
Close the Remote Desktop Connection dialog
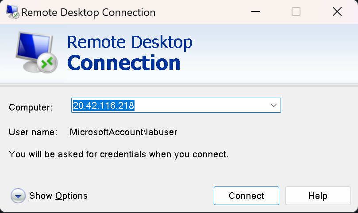(337, 12)
